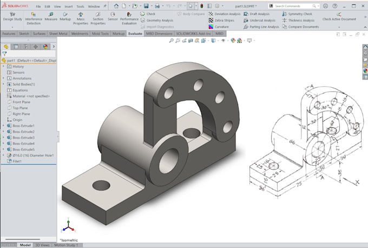Open the user login account icon
Screen dimensions: 368x248
(325, 6)
